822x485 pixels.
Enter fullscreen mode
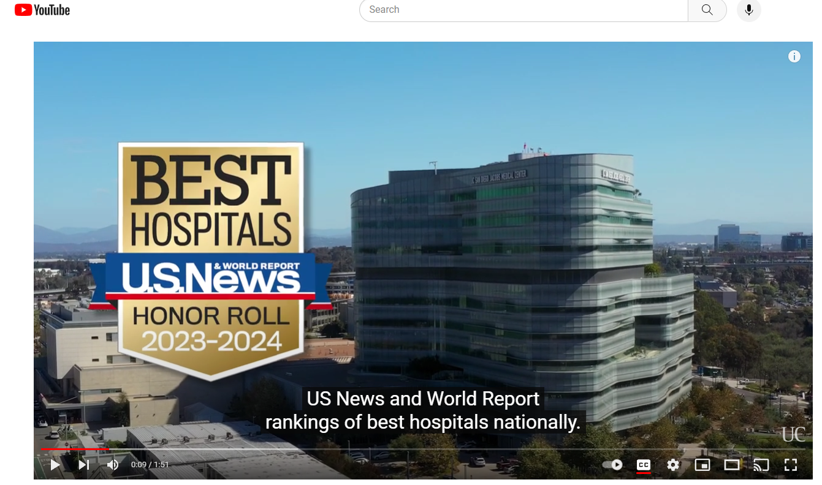click(x=791, y=465)
